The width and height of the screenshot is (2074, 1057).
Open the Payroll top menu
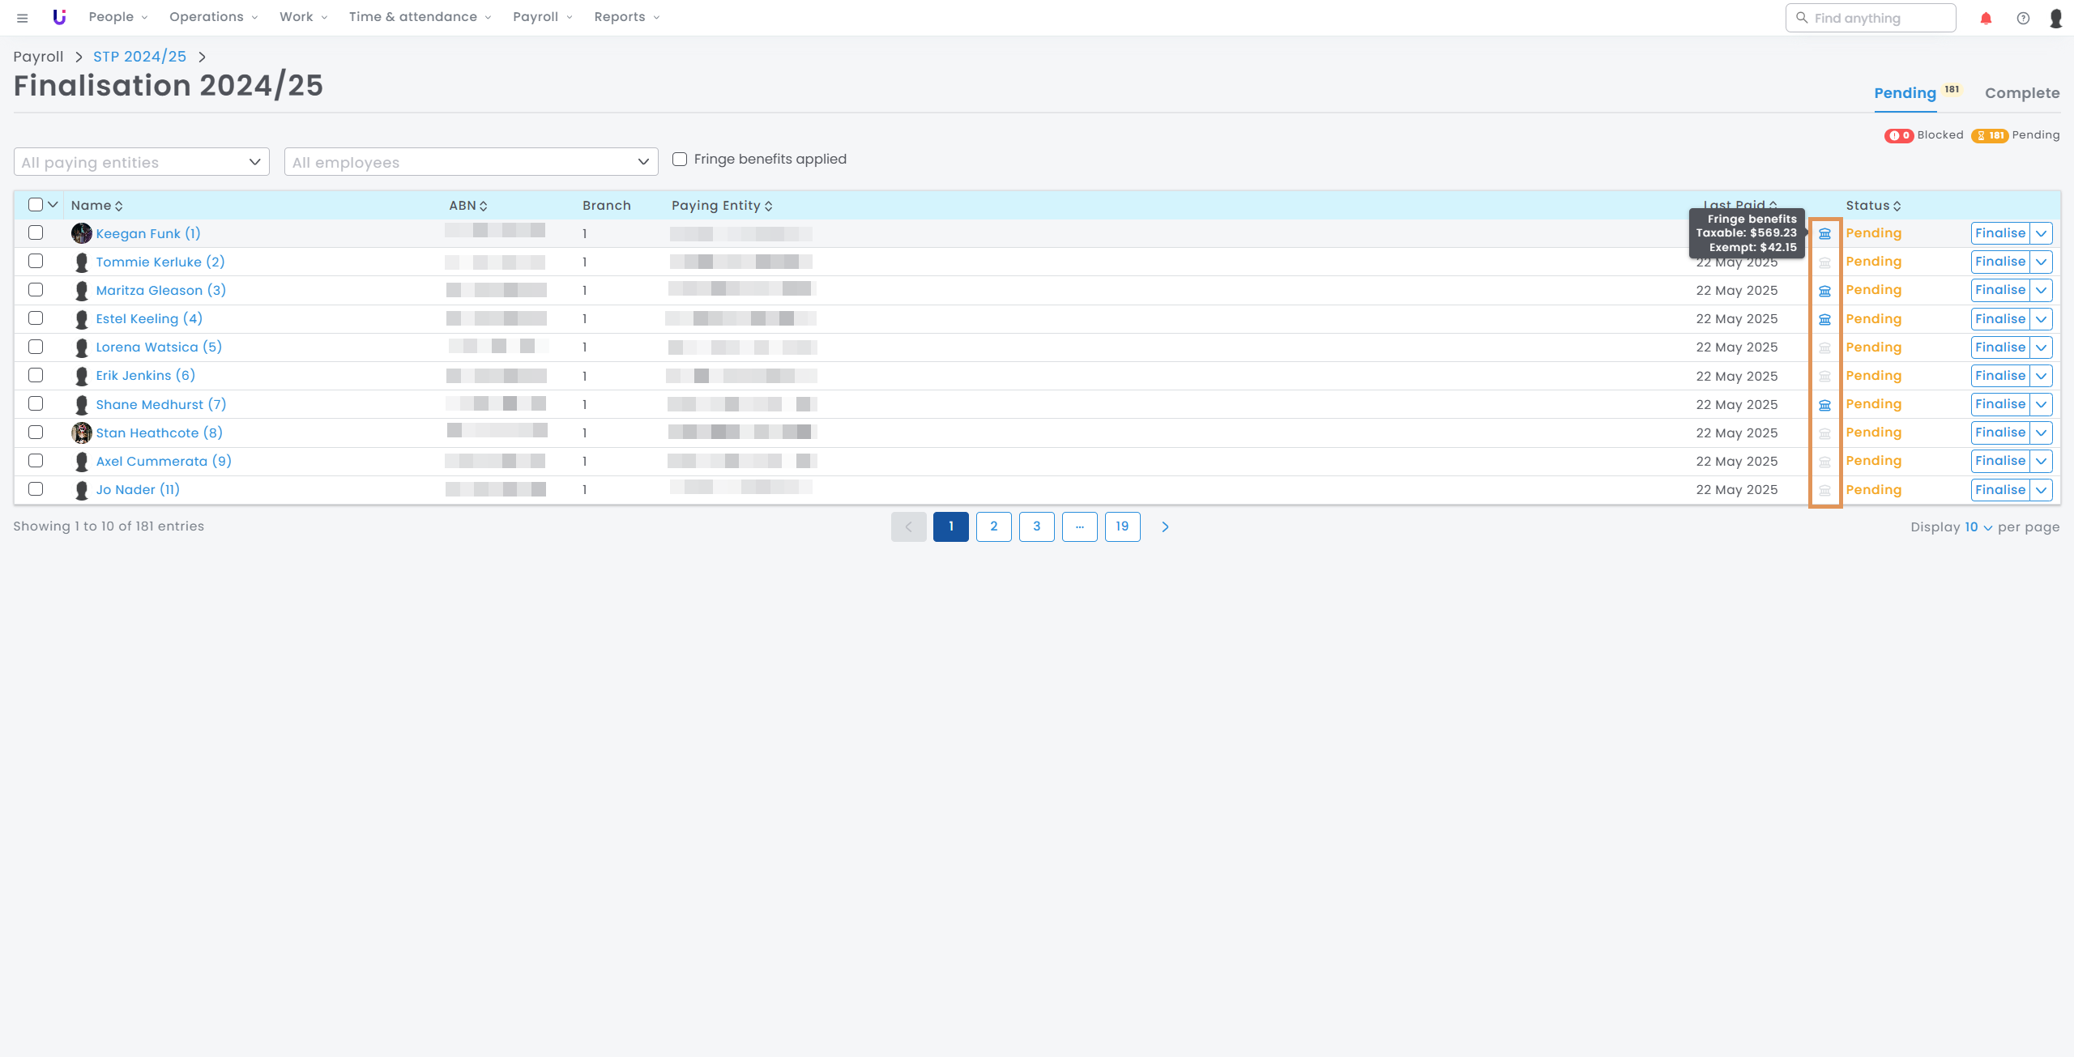pos(542,17)
